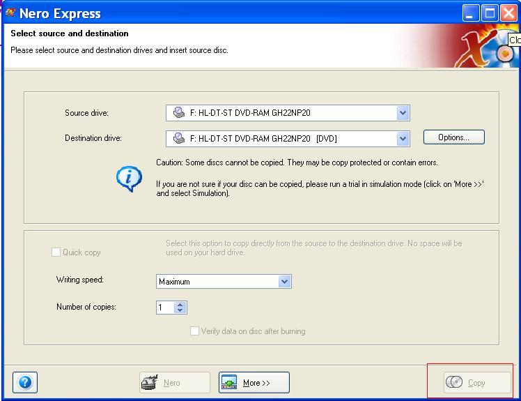Click the Maximum writing speed combo box

click(224, 282)
